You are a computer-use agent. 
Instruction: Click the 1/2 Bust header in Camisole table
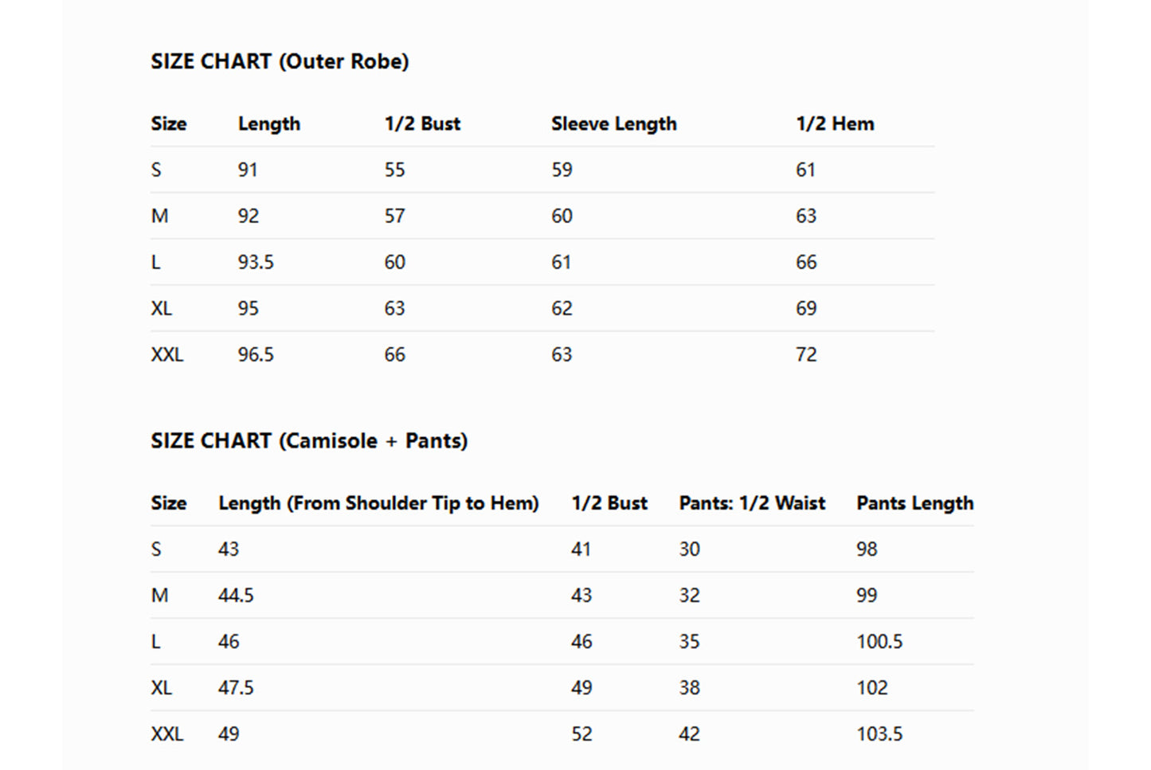(x=609, y=503)
